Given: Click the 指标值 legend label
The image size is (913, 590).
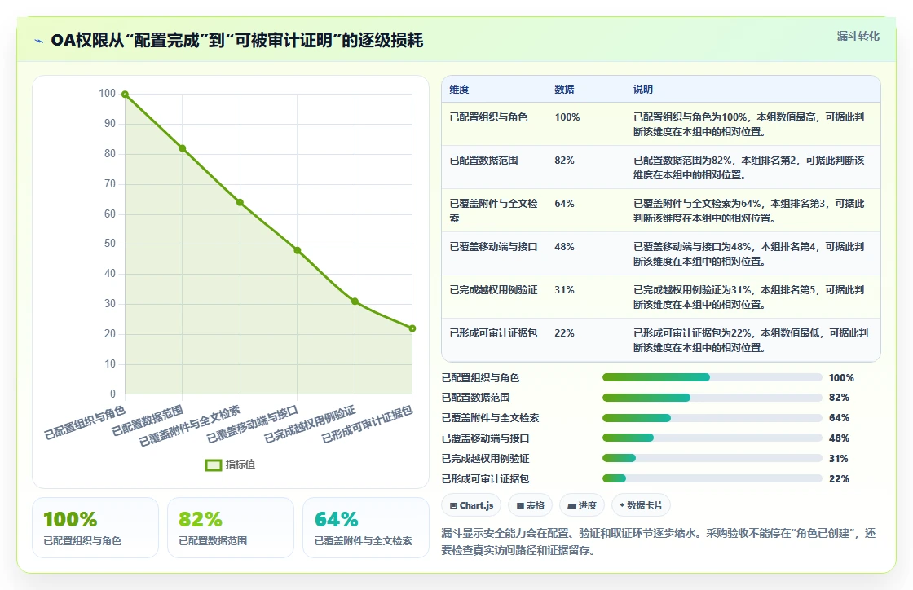Looking at the screenshot, I should coord(240,465).
